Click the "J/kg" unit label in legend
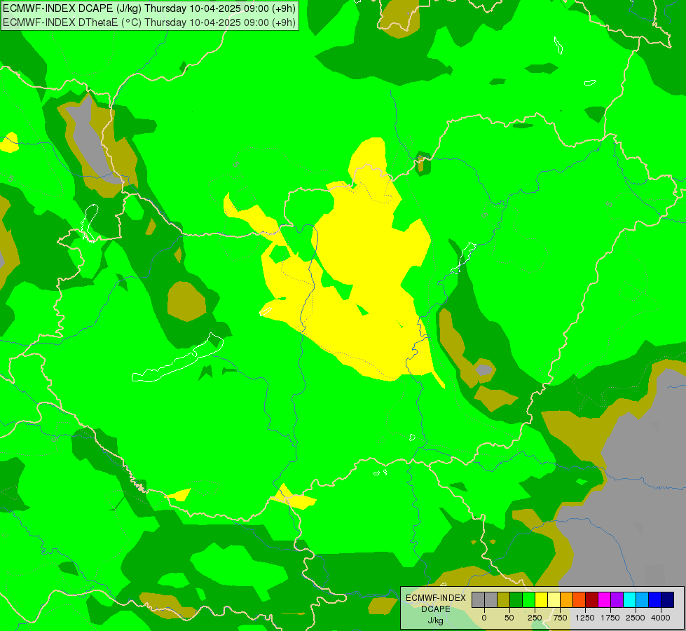This screenshot has width=686, height=631. pos(435,621)
